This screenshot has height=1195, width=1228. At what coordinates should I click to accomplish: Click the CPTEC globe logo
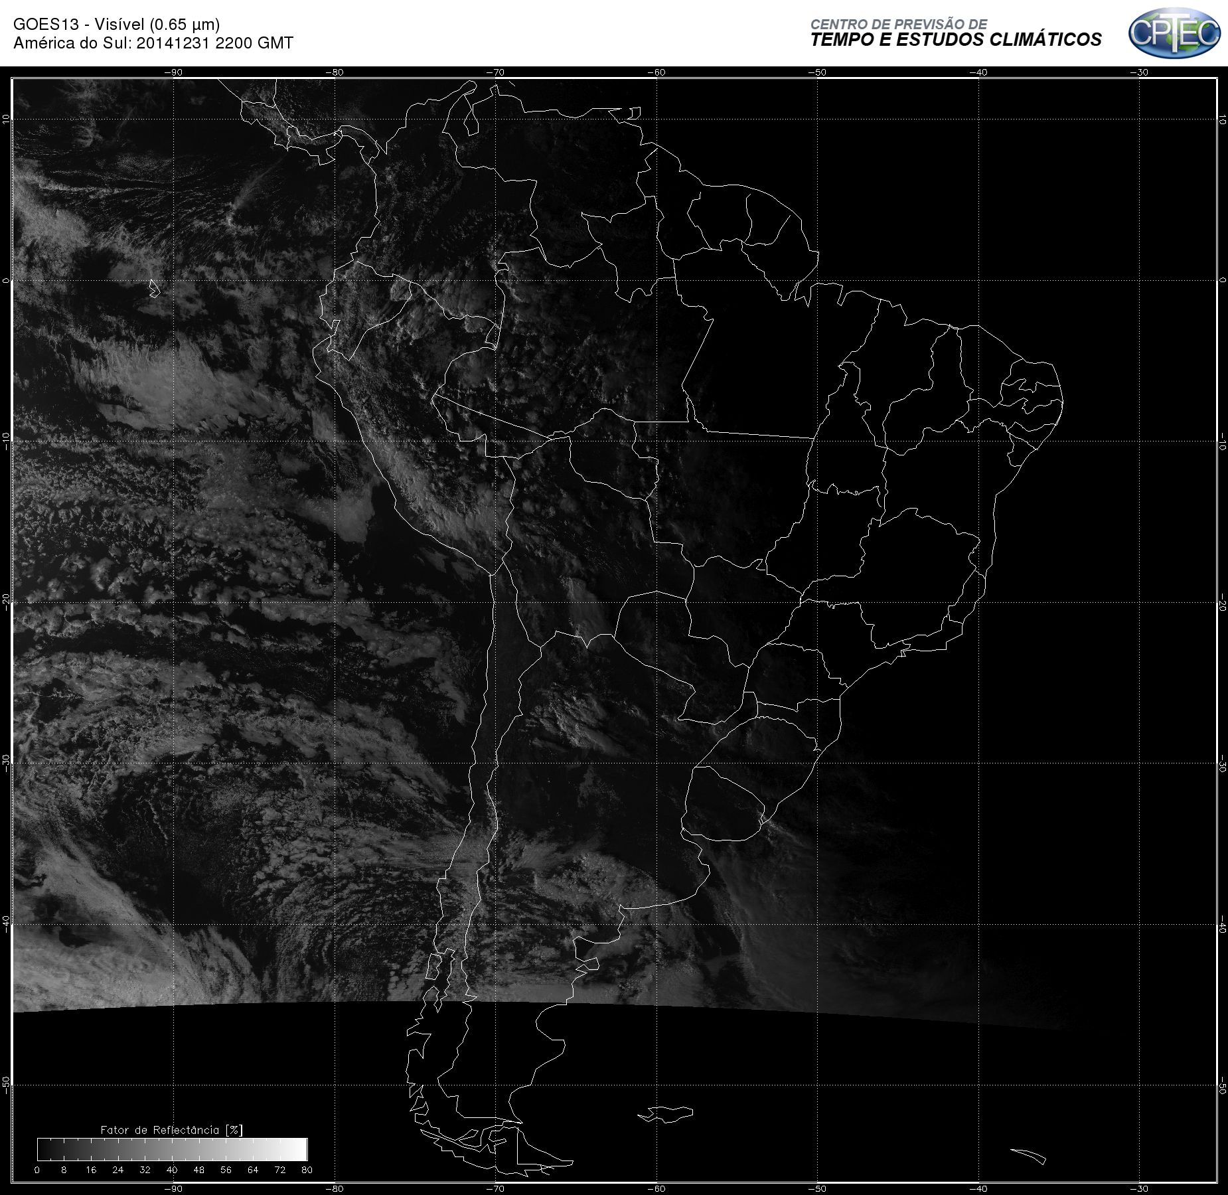(x=1174, y=32)
